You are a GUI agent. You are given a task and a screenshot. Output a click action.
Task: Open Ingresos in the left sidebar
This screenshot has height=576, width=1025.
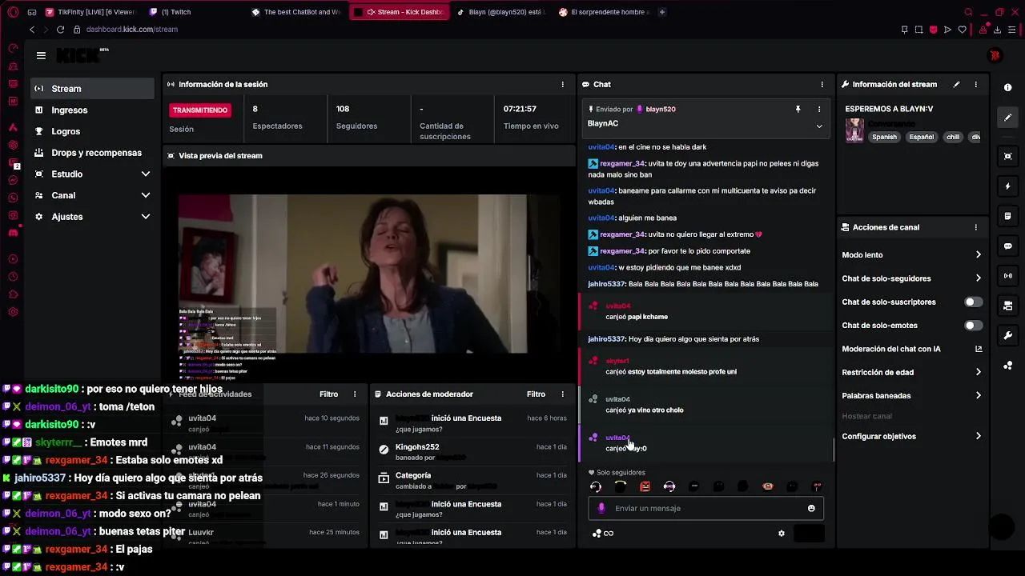click(92, 110)
